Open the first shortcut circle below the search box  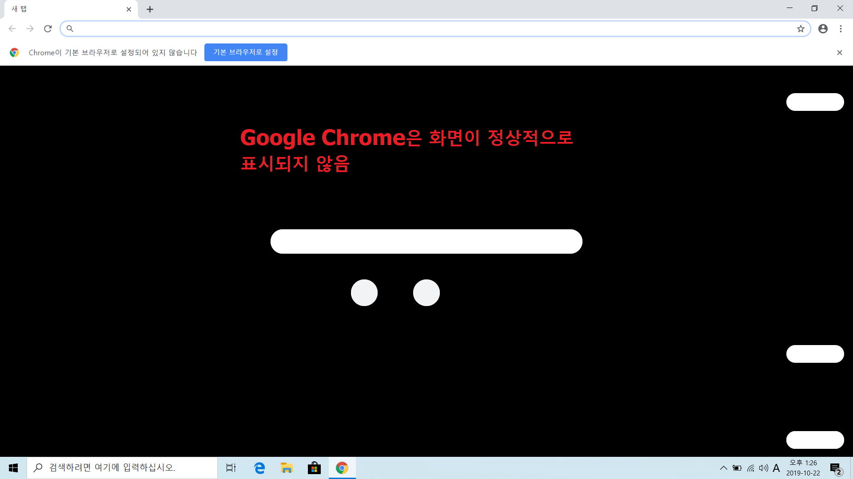click(x=364, y=293)
